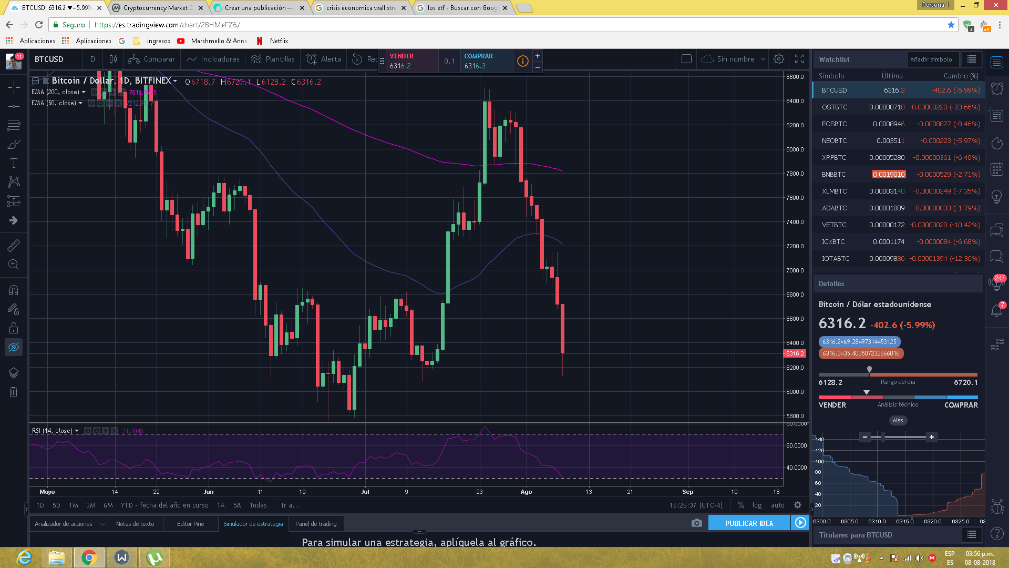1009x568 pixels.
Task: Toggle auto scale on price axis
Action: pos(778,505)
